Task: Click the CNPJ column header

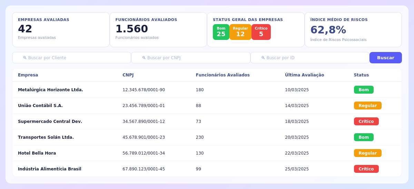Action: [128, 75]
